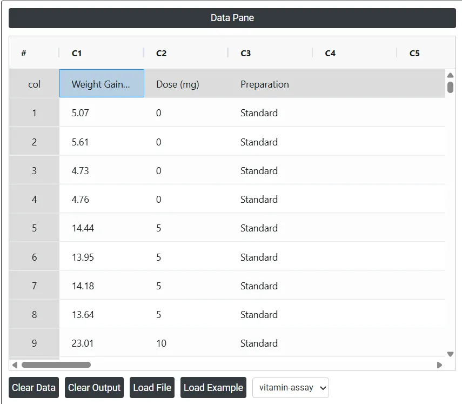Select the C2 column header
This screenshot has width=462, height=404.
(186, 53)
